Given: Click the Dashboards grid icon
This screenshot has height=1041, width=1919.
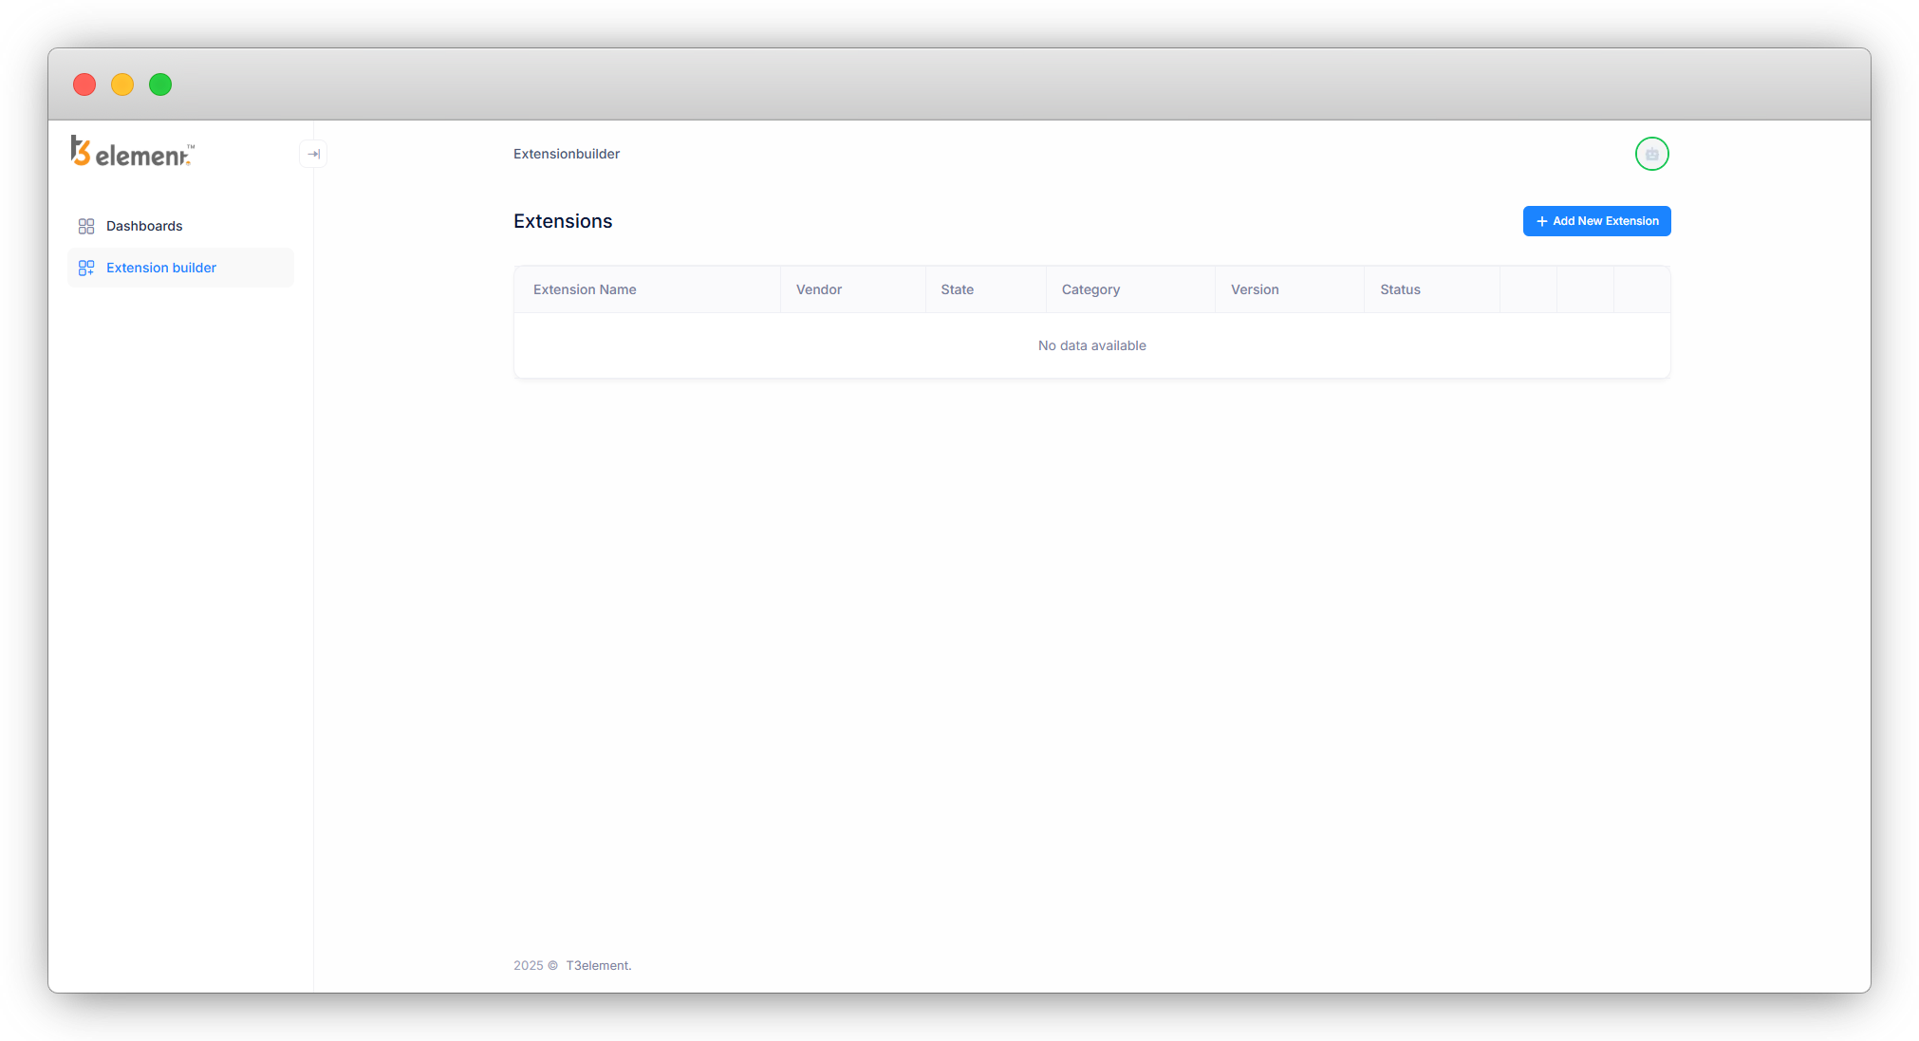Looking at the screenshot, I should [86, 226].
